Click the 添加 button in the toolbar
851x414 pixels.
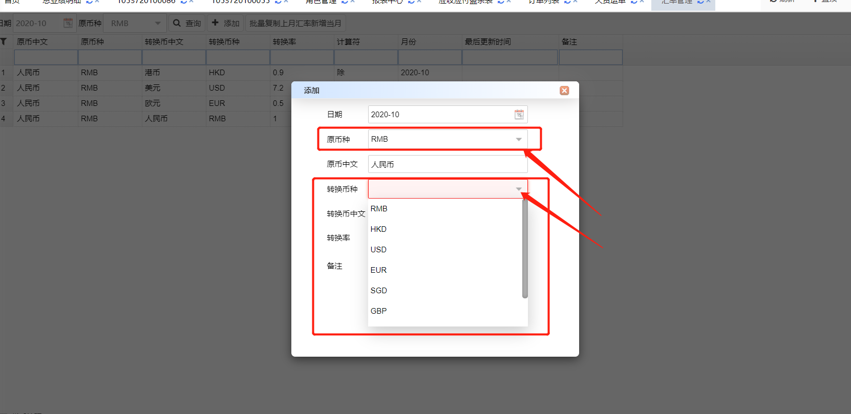225,23
